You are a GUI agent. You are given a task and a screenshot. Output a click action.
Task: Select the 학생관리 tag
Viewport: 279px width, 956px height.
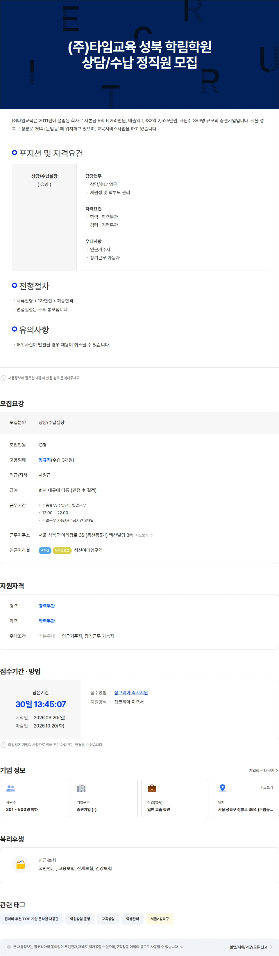tap(132, 919)
